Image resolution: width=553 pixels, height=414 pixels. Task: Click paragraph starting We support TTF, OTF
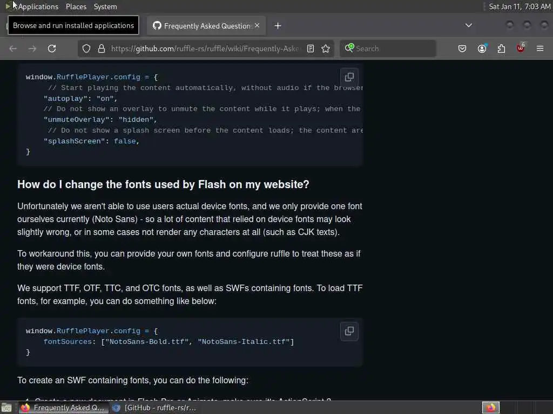tap(190, 295)
